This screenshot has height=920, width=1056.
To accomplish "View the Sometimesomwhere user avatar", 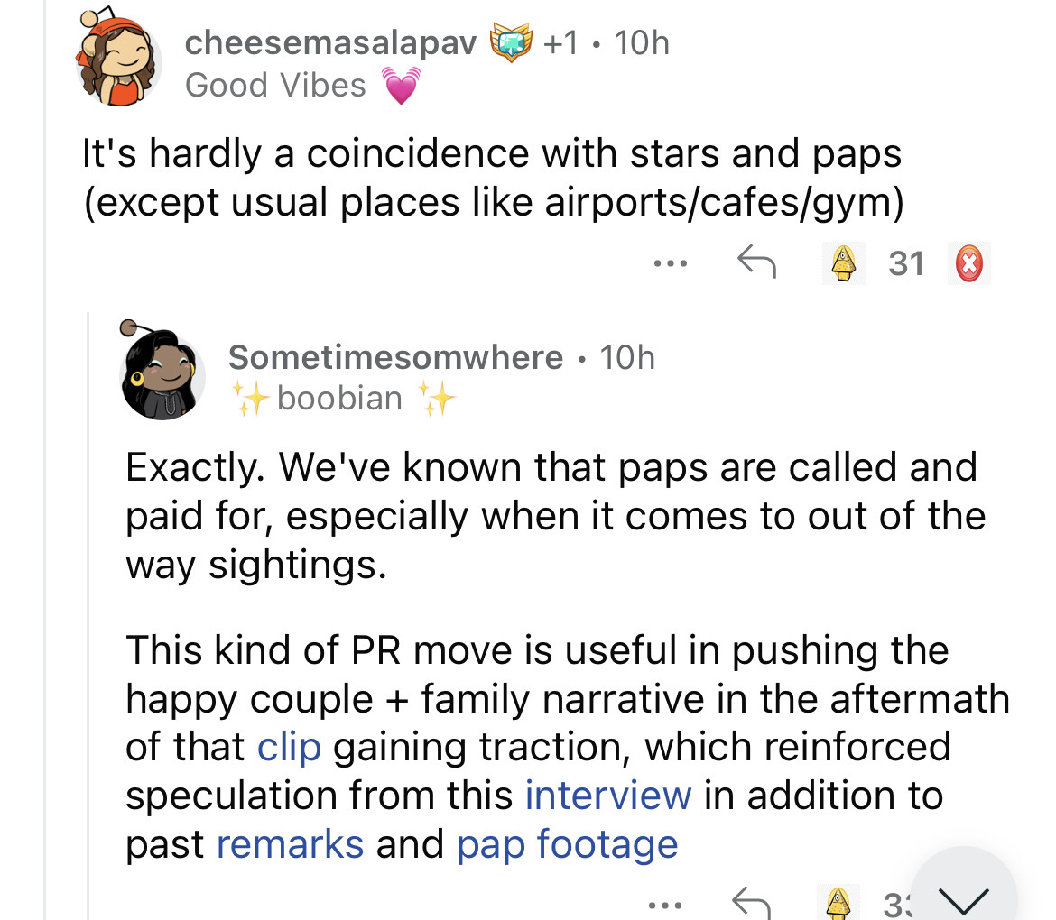I will click(163, 379).
